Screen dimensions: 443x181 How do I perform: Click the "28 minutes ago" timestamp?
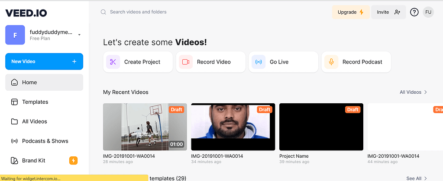click(118, 162)
